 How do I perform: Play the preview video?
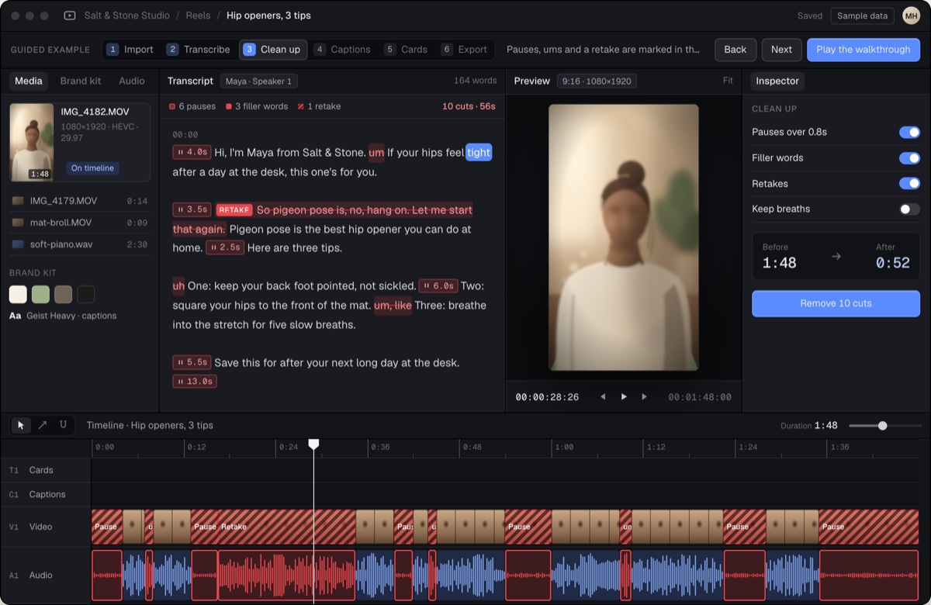coord(623,396)
